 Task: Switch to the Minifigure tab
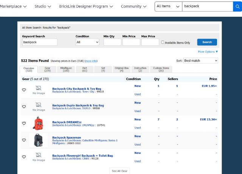[66, 69]
